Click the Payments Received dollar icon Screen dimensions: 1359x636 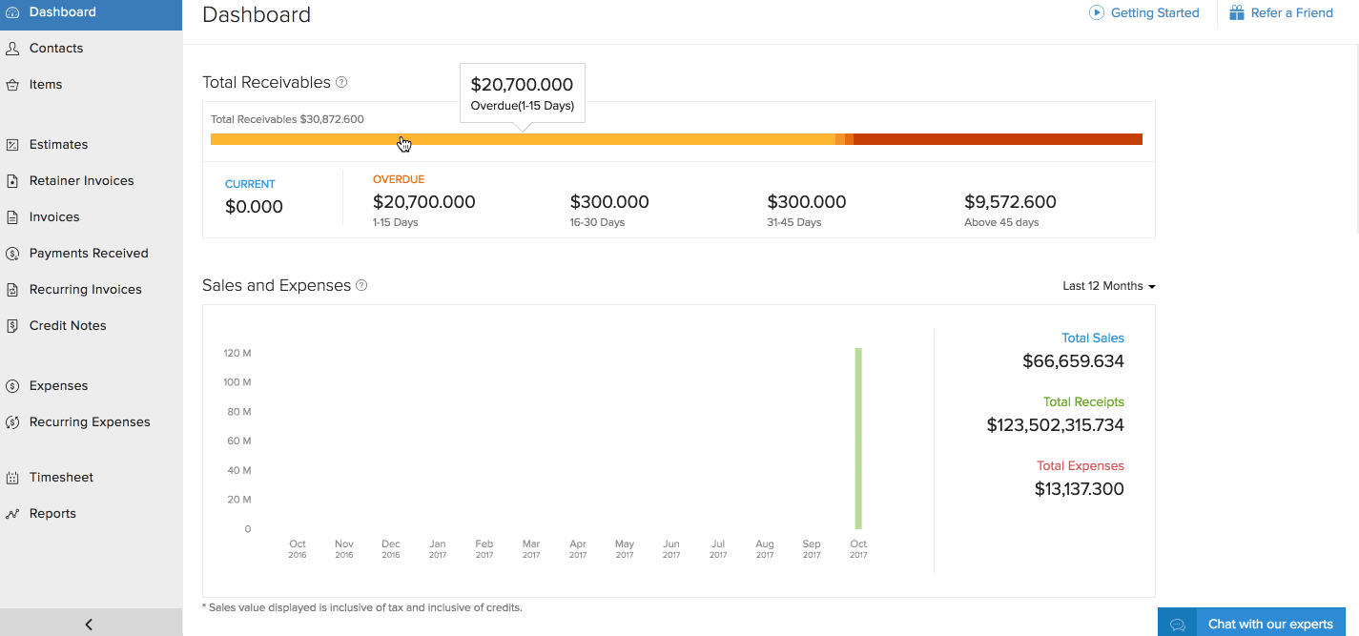(12, 254)
